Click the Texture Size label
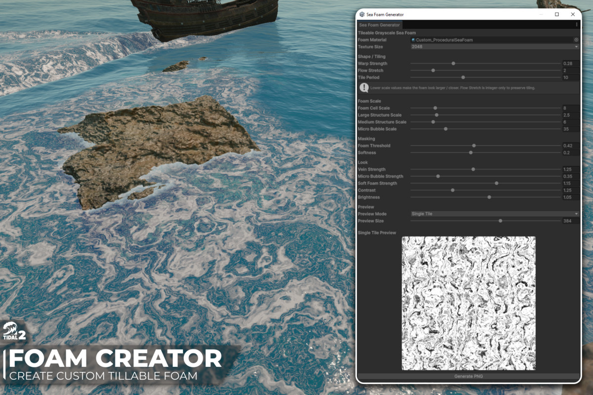Screen dimensions: 593x395 pyautogui.click(x=370, y=47)
